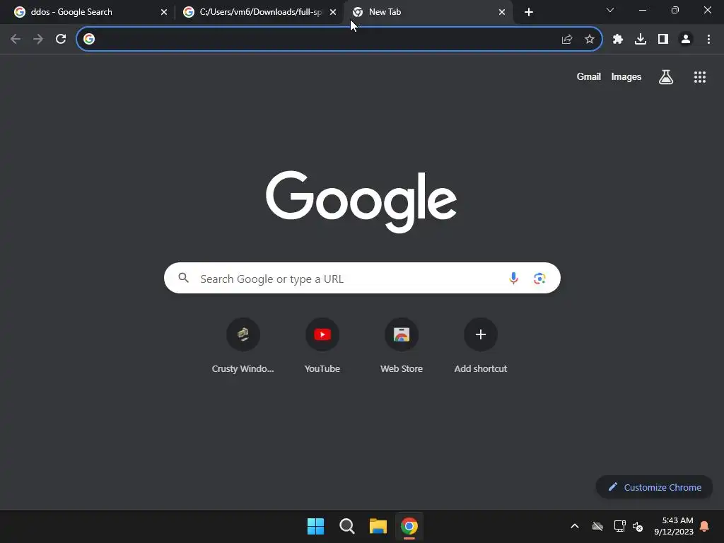Select the New Tab tab
The height and width of the screenshot is (543, 724).
[427, 12]
